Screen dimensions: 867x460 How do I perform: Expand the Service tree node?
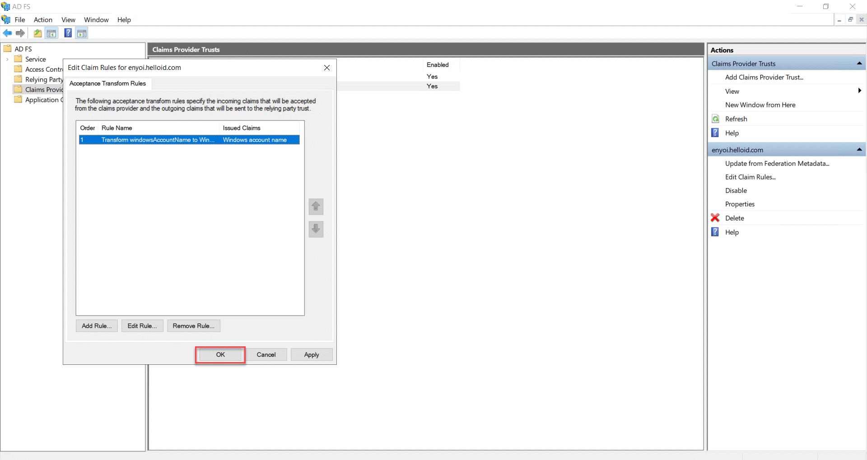pyautogui.click(x=7, y=59)
